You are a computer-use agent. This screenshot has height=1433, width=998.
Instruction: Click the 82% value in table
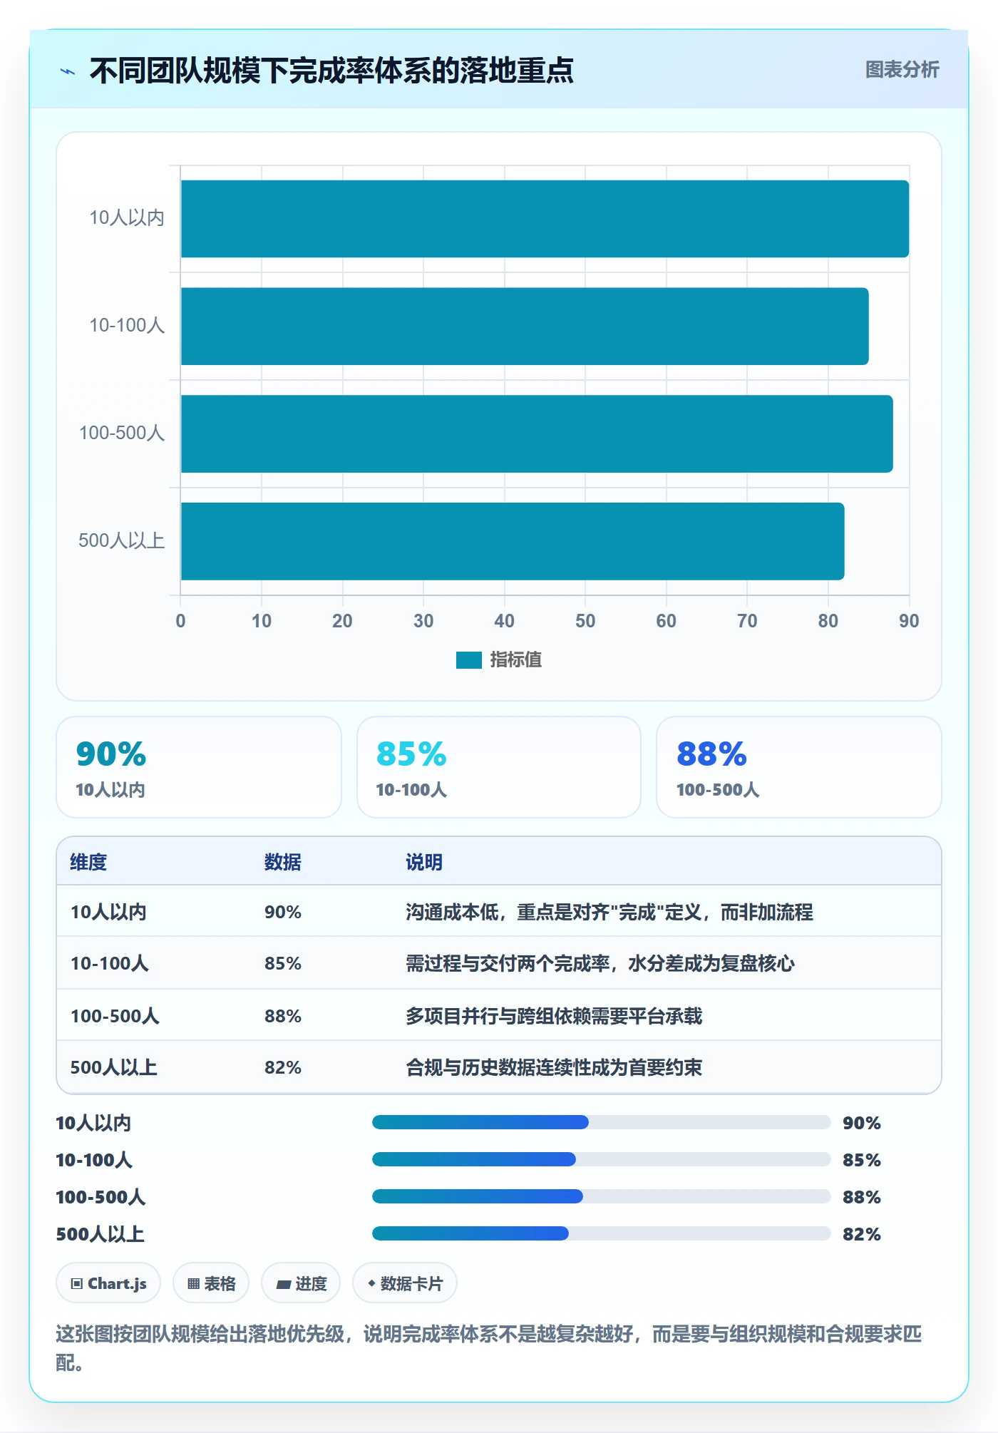coord(283,1067)
